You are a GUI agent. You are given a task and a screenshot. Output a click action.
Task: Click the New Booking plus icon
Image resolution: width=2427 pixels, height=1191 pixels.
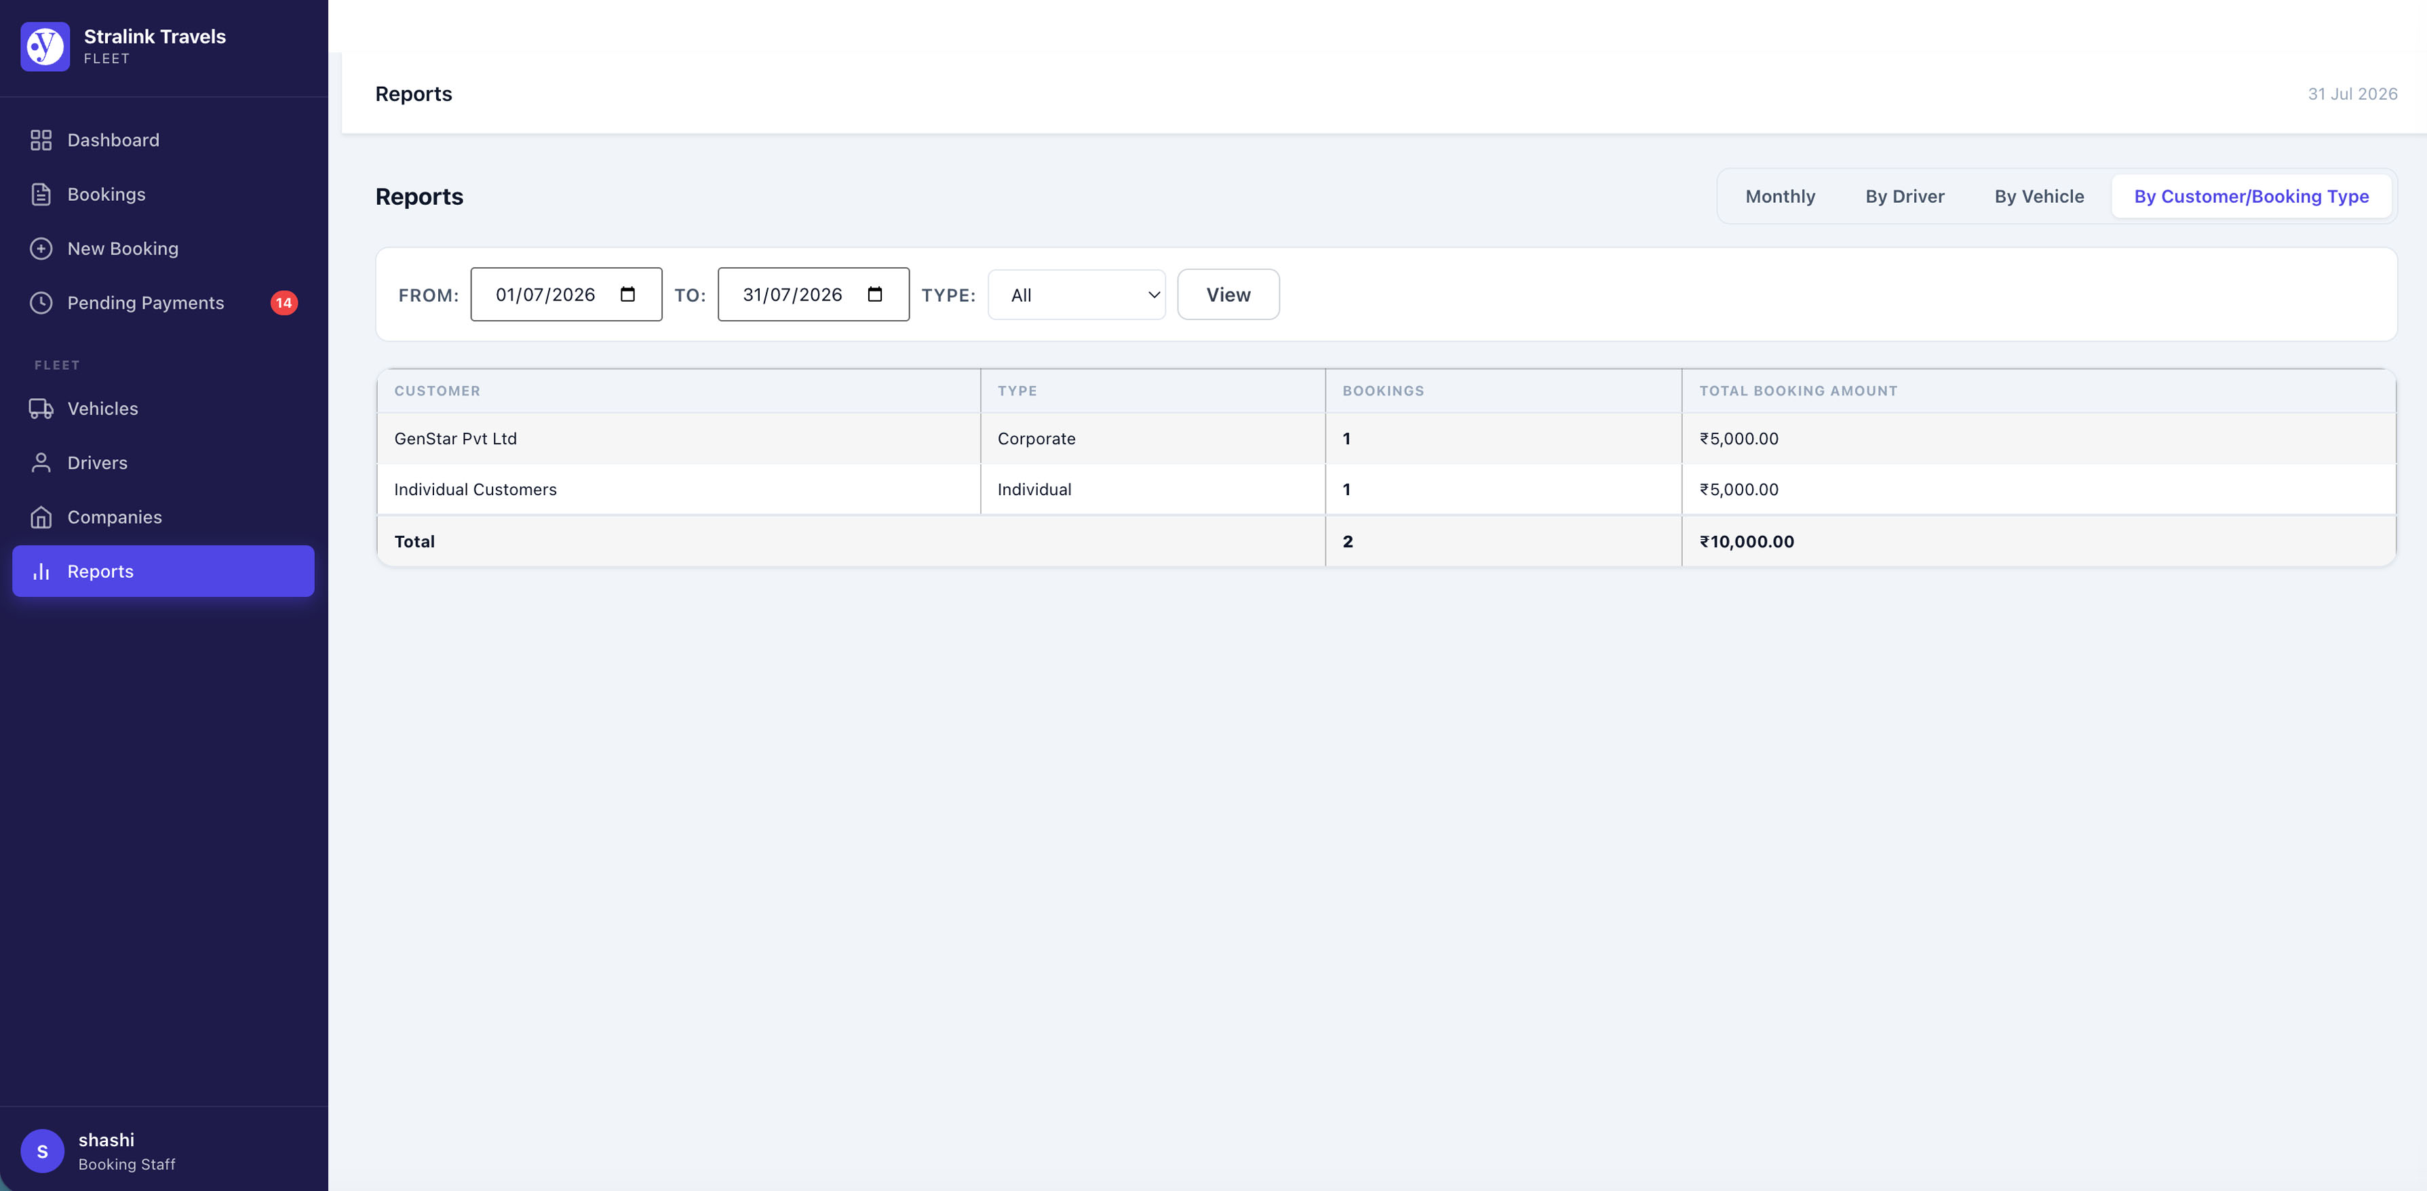pyautogui.click(x=41, y=249)
